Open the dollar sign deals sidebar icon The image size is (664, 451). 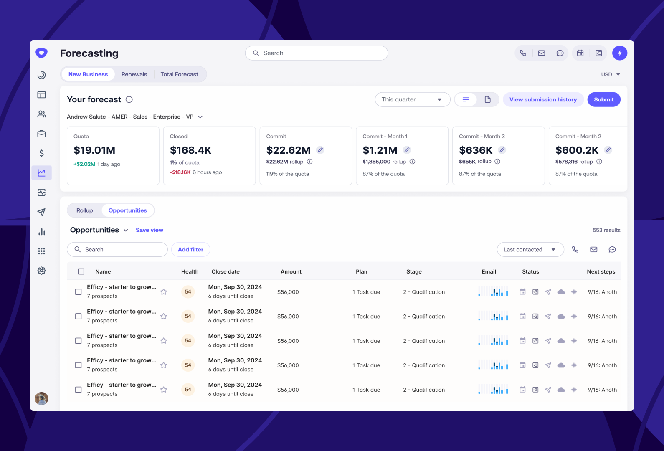point(41,153)
